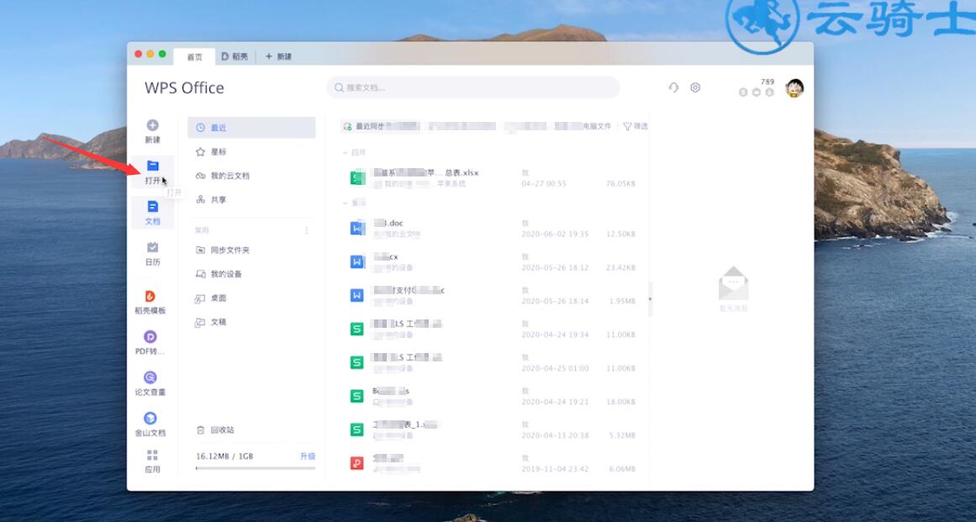Open the three-dot menu beside 常用
The image size is (976, 522).
click(x=306, y=230)
